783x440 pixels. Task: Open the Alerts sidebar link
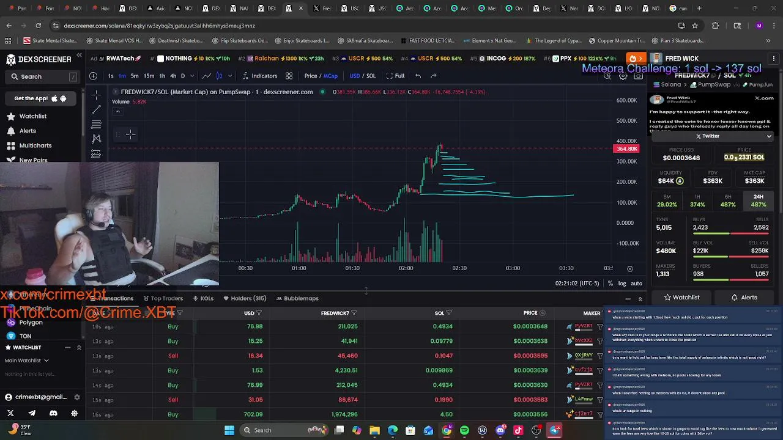click(x=28, y=131)
